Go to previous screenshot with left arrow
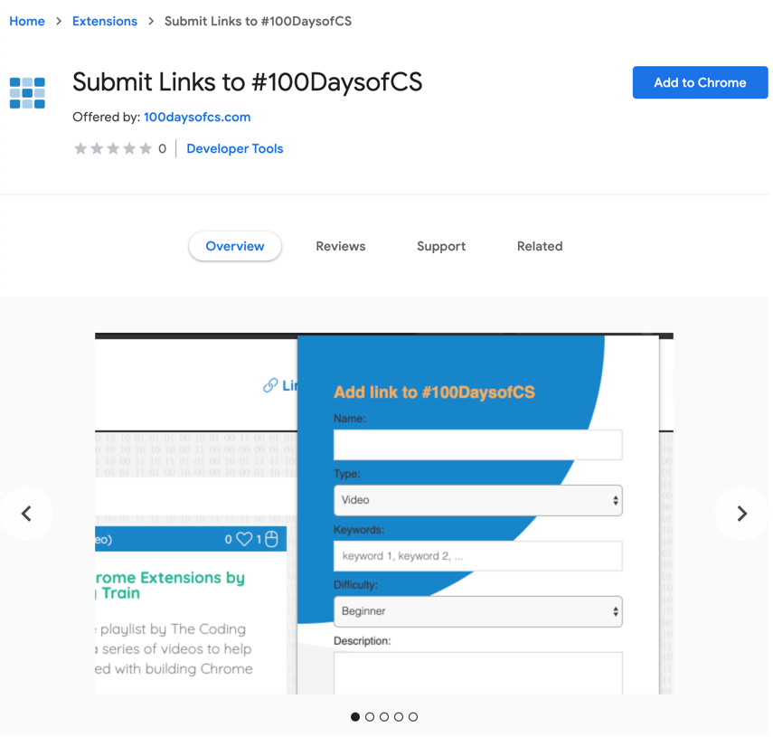This screenshot has height=737, width=773. click(26, 514)
